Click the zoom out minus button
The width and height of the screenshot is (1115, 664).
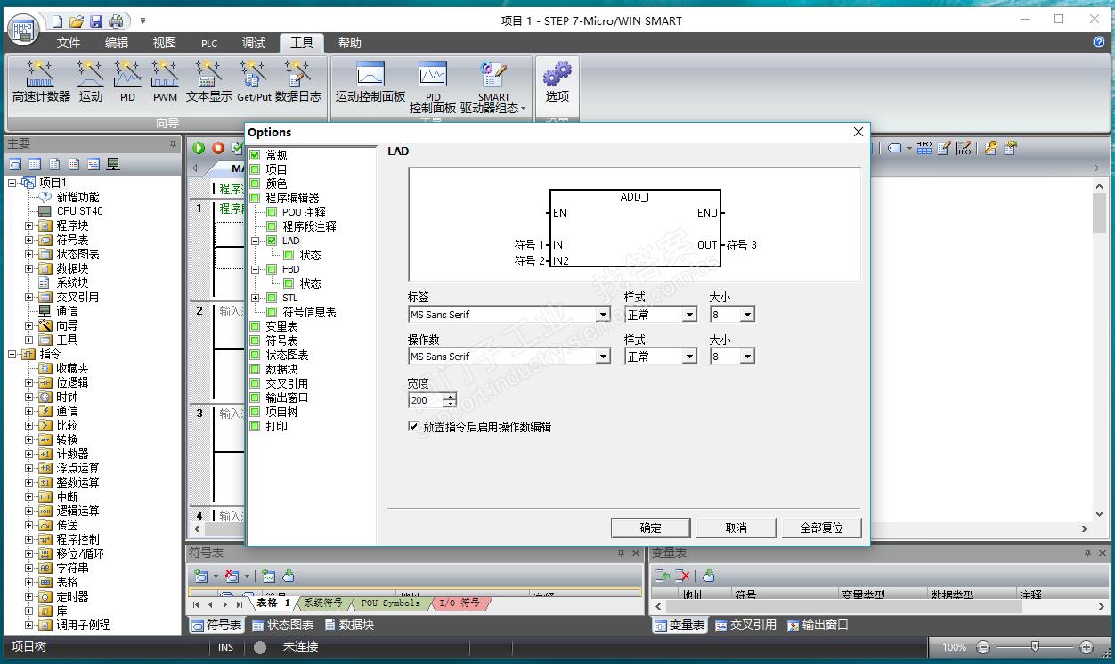983,647
